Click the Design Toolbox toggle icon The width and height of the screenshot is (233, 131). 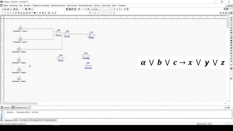click(67, 9)
